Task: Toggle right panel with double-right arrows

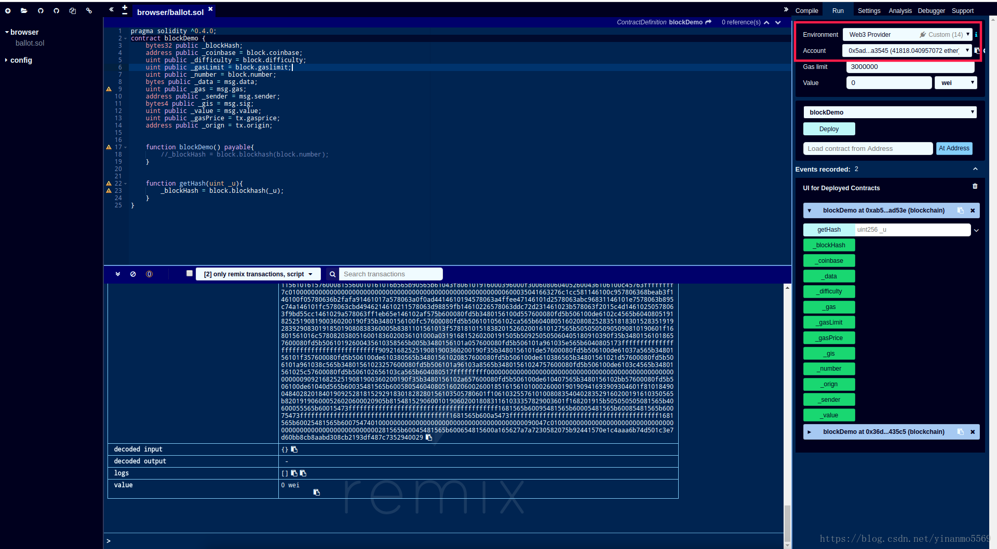Action: point(786,9)
